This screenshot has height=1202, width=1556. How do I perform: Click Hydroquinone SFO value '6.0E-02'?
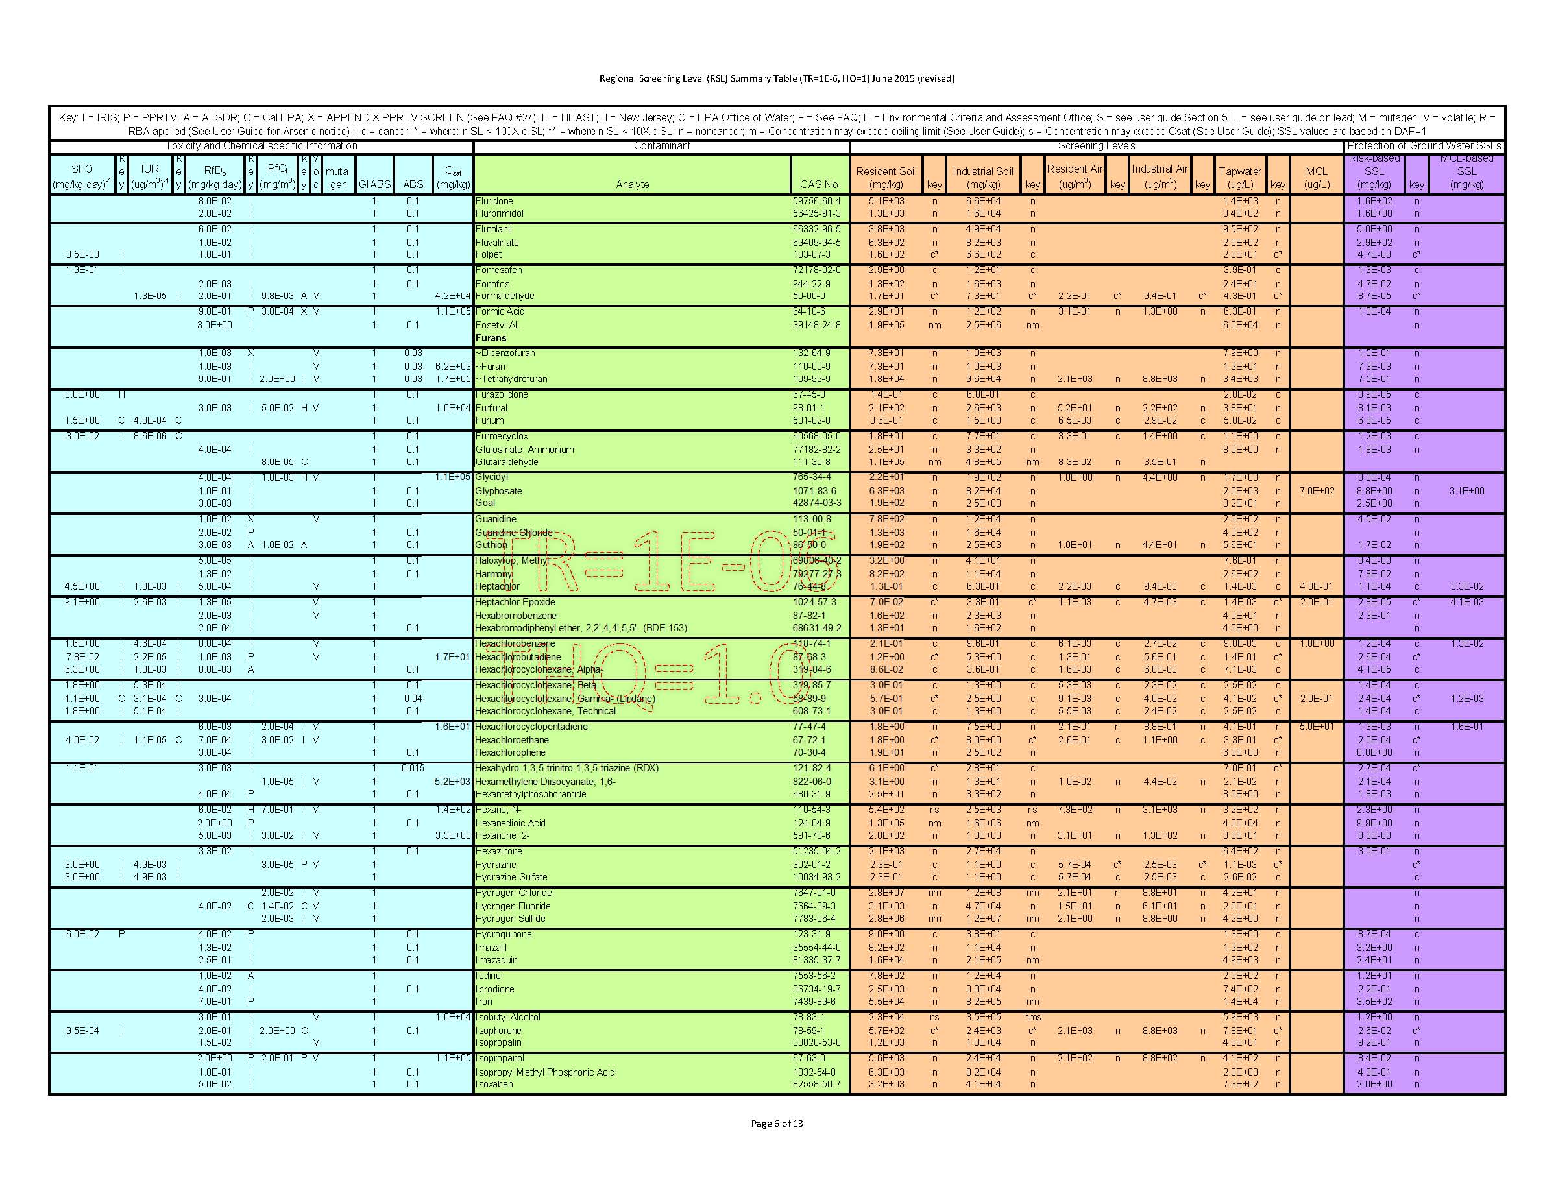(82, 934)
